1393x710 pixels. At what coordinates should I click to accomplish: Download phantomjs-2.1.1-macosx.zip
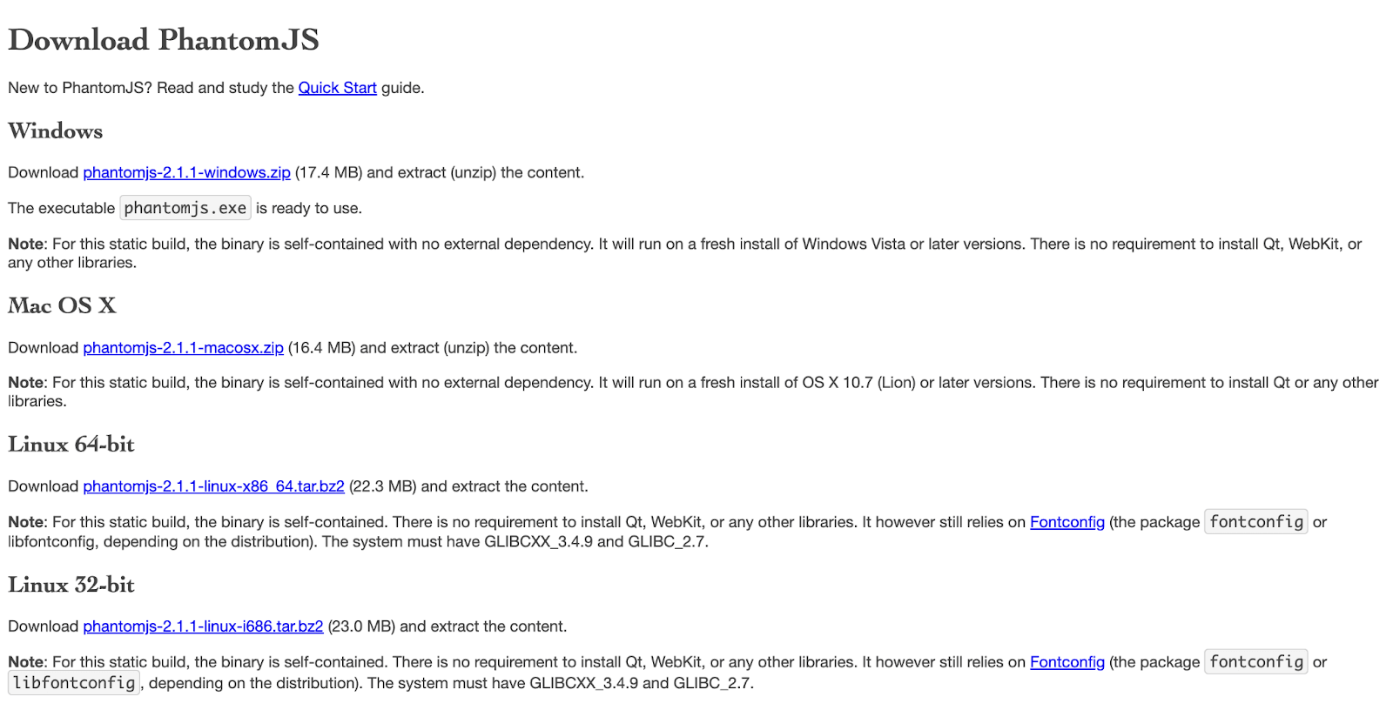[183, 348]
